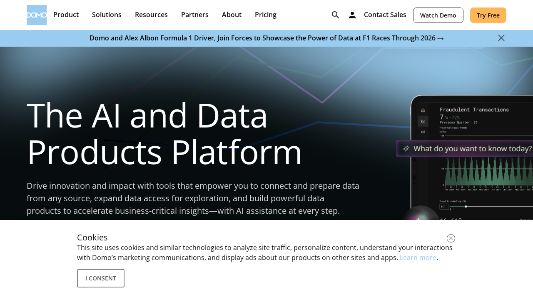The height and width of the screenshot is (300, 533).
Task: Select the Pricing navigation item
Action: (x=265, y=14)
